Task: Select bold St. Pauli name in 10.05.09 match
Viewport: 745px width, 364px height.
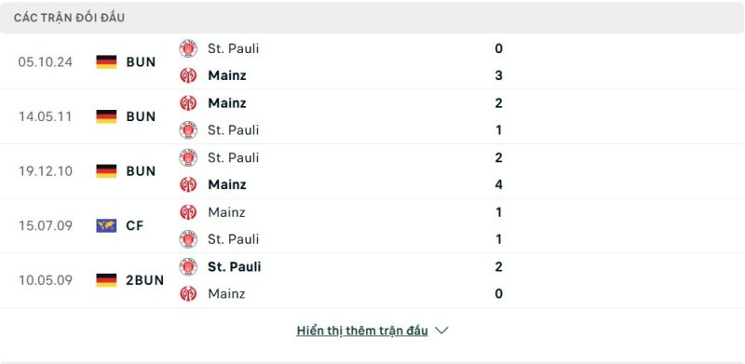Action: click(235, 266)
